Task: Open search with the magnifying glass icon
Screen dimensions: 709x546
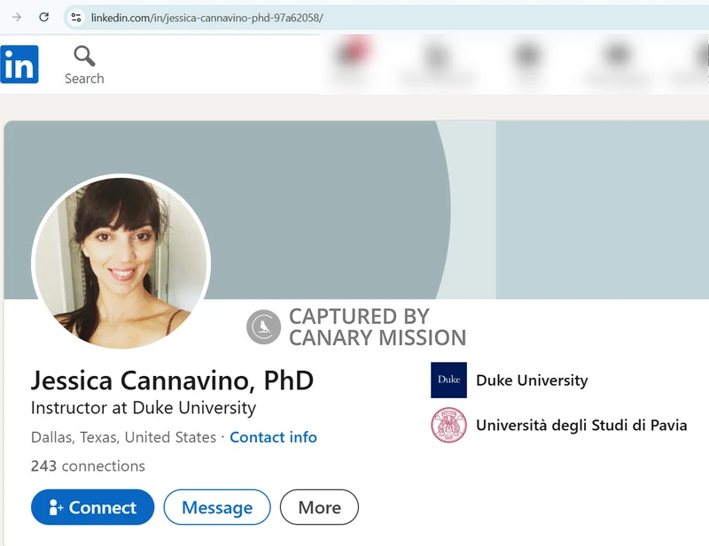Action: [84, 58]
